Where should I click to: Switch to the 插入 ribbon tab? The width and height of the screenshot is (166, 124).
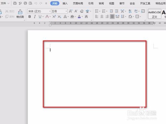(x=65, y=3)
